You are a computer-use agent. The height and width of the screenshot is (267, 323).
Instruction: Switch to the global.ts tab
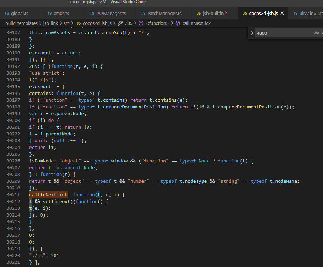pos(19,14)
